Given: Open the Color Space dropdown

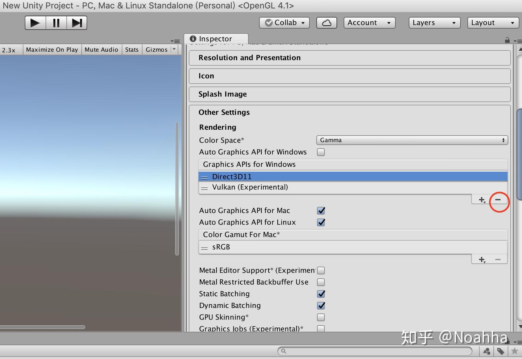Looking at the screenshot, I should click(x=412, y=140).
